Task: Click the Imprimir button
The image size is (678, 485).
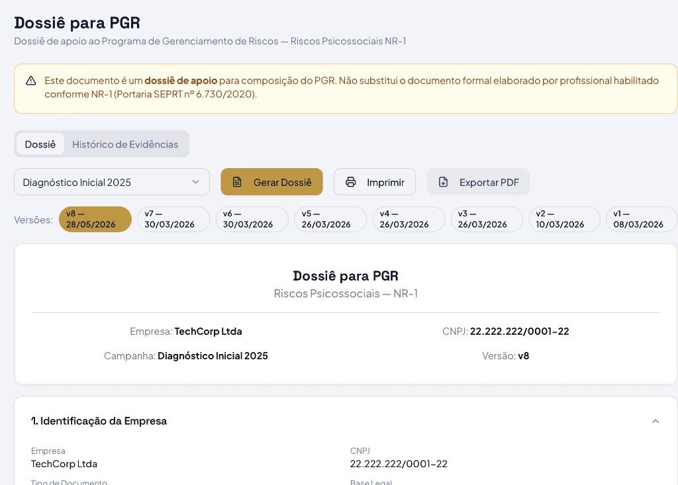Action: pyautogui.click(x=375, y=182)
